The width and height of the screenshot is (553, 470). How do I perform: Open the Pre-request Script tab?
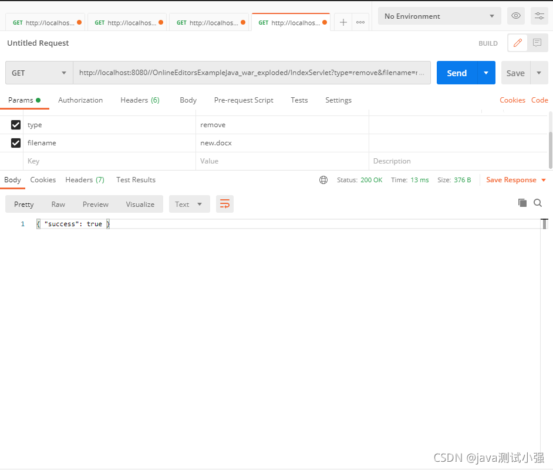[244, 100]
